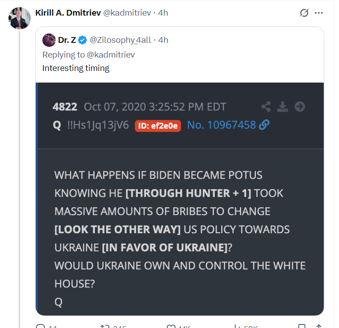Click the red ID: ef2e0e badge
This screenshot has width=339, height=328.
tap(157, 126)
